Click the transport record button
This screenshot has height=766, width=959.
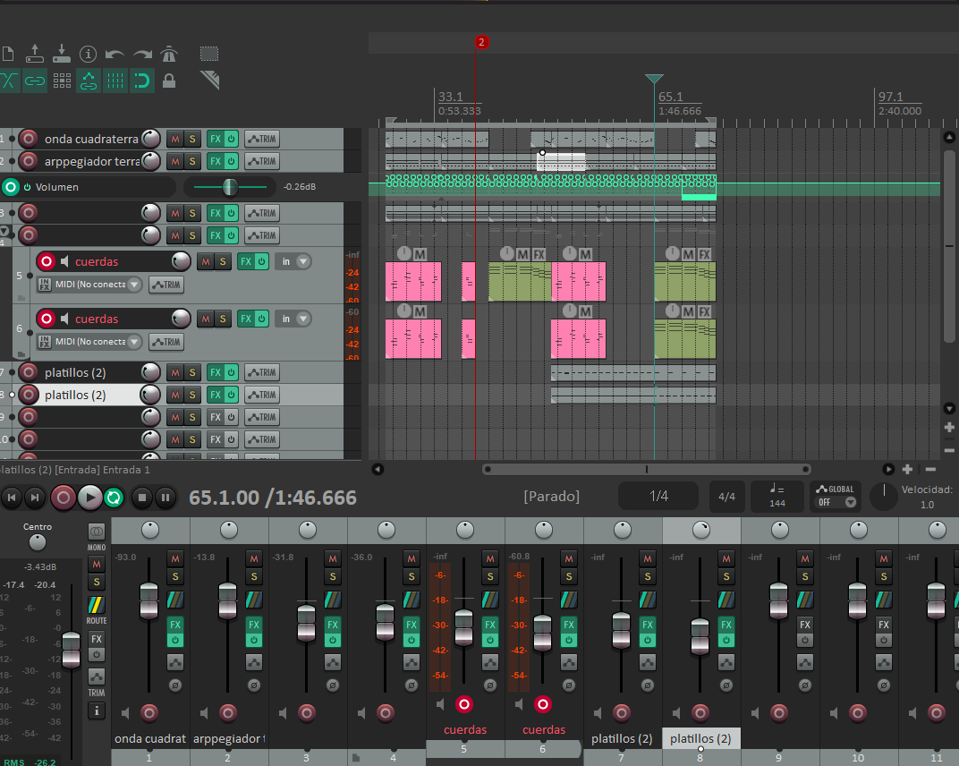(x=63, y=498)
